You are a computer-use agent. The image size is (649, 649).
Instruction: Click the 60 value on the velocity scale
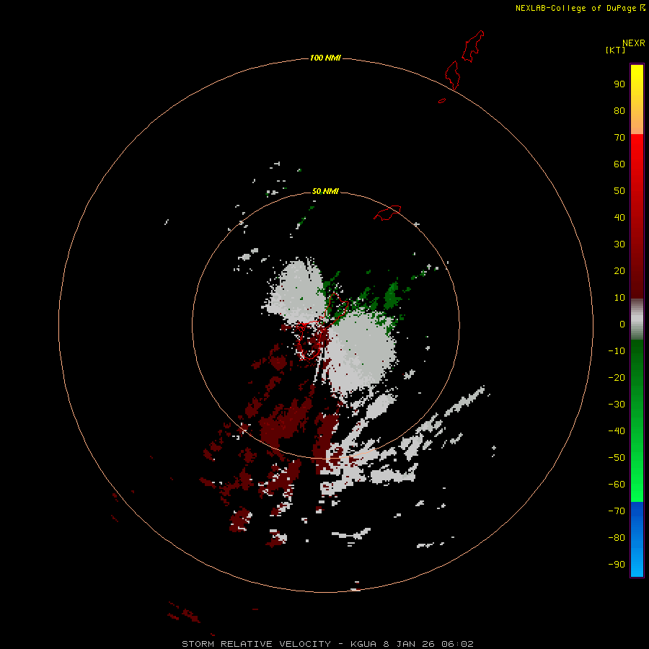pos(619,164)
